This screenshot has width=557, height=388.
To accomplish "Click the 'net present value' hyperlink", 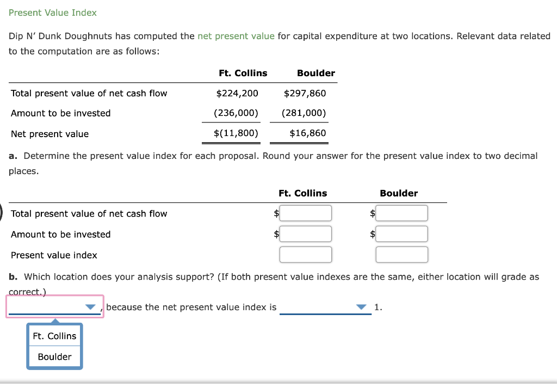I will tap(236, 35).
